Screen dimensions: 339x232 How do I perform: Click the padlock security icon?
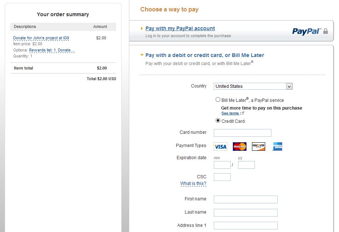pos(325,31)
